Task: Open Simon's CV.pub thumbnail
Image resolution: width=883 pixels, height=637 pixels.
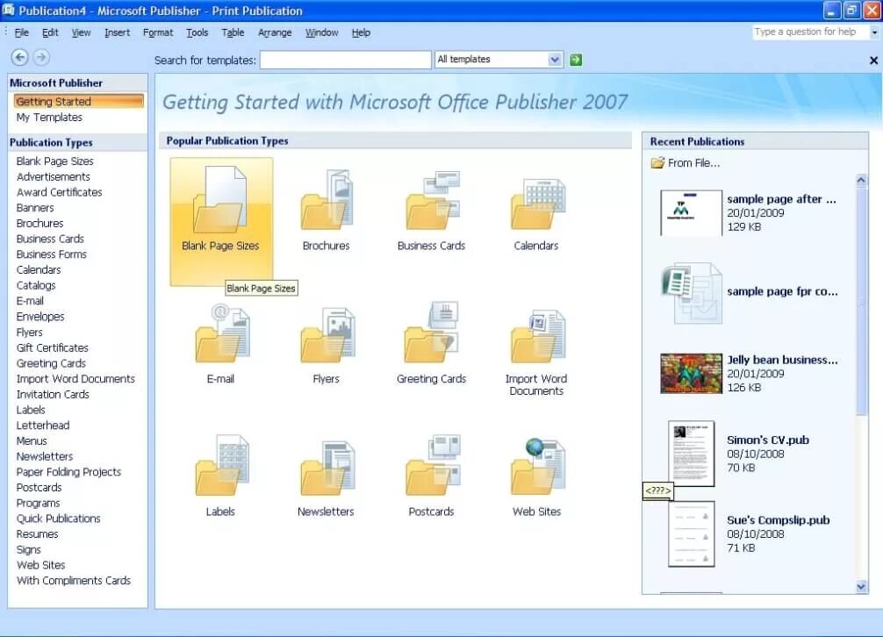Action: (692, 454)
